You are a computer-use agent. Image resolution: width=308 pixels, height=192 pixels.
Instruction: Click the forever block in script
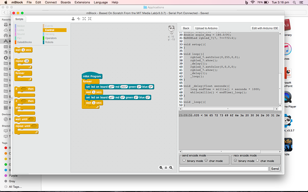click(87, 81)
